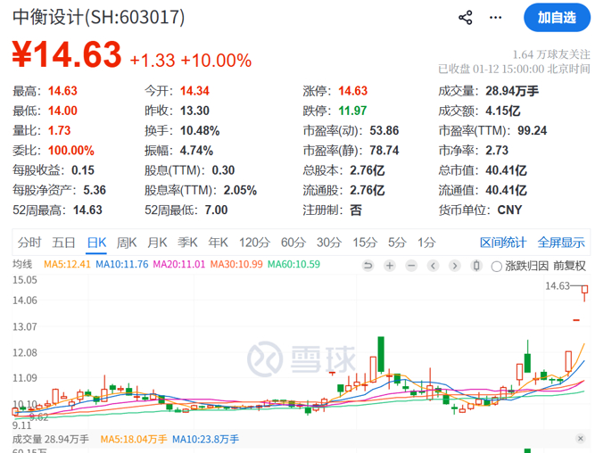
Task: Undo the last chart action arrow
Action: point(368,266)
